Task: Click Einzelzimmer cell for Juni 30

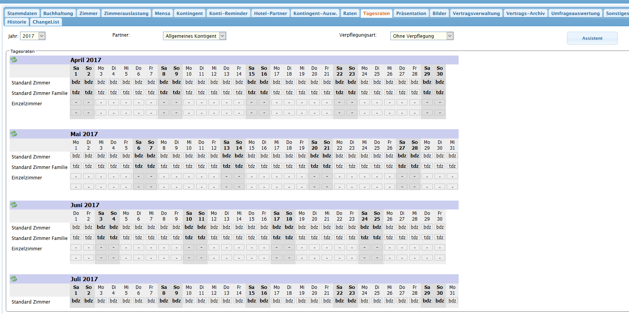Action: [440, 248]
